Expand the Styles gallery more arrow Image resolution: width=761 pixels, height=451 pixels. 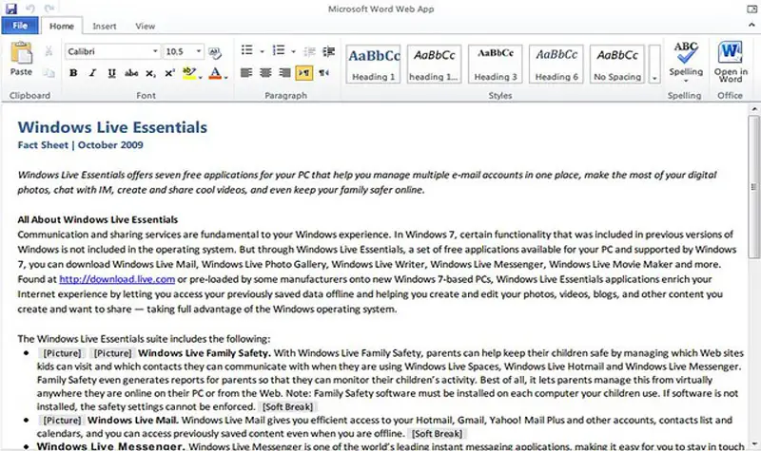tap(654, 64)
